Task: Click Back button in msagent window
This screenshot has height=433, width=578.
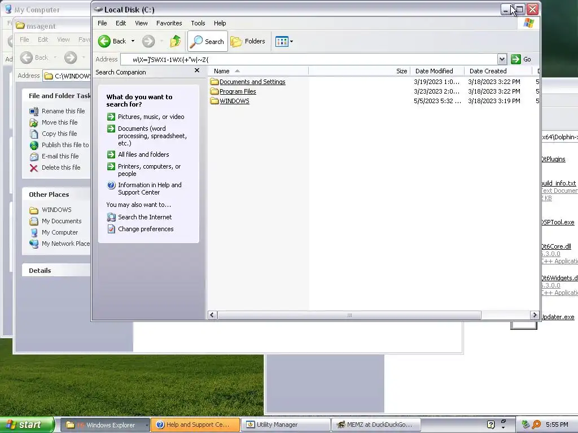Action: tap(34, 58)
